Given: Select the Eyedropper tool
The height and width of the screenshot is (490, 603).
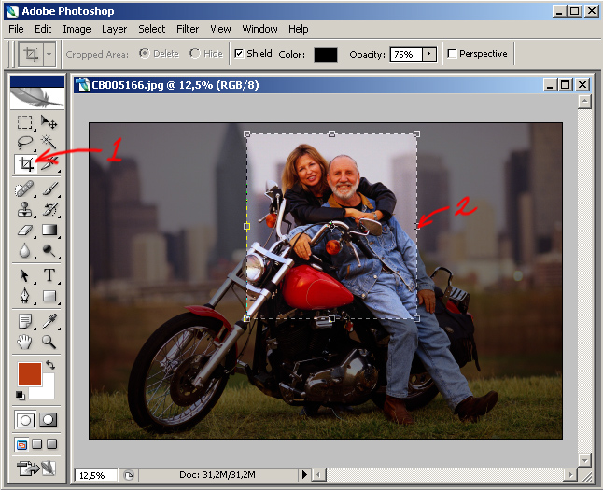Looking at the screenshot, I should [x=49, y=321].
